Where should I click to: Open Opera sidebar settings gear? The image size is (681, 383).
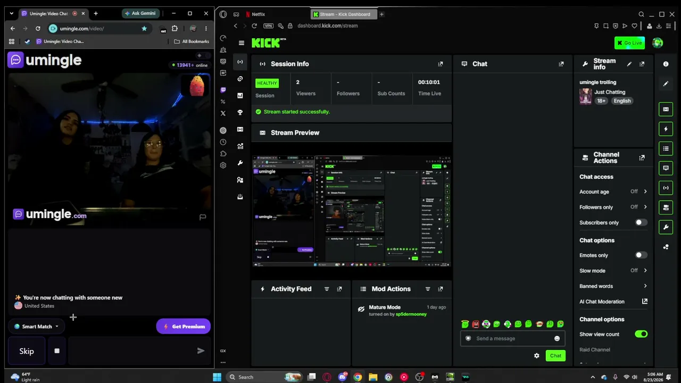223,165
